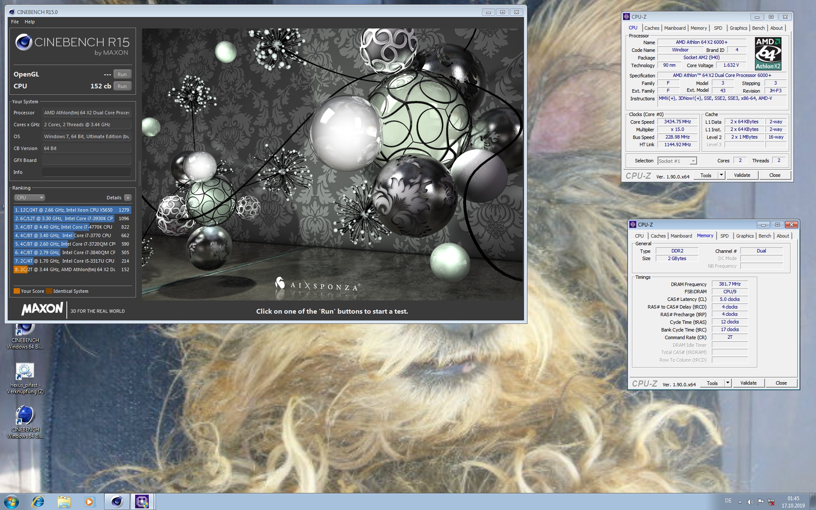Run the OpenGL benchmark
Screen dimensions: 816x510
[122, 74]
